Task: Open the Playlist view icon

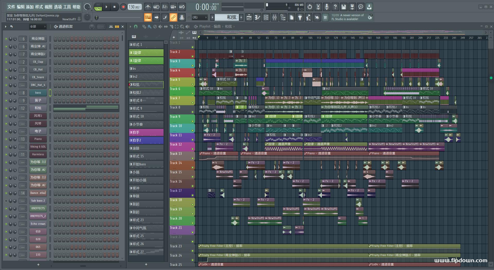Action: 249,17
